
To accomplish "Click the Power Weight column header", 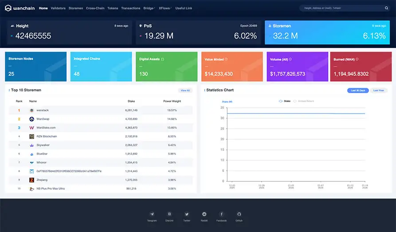I will click(172, 101).
